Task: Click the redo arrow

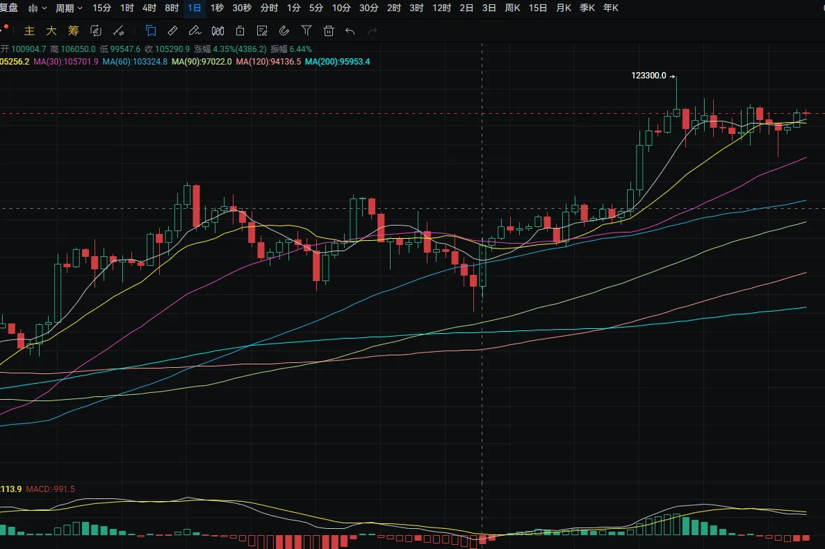Action: pos(372,31)
